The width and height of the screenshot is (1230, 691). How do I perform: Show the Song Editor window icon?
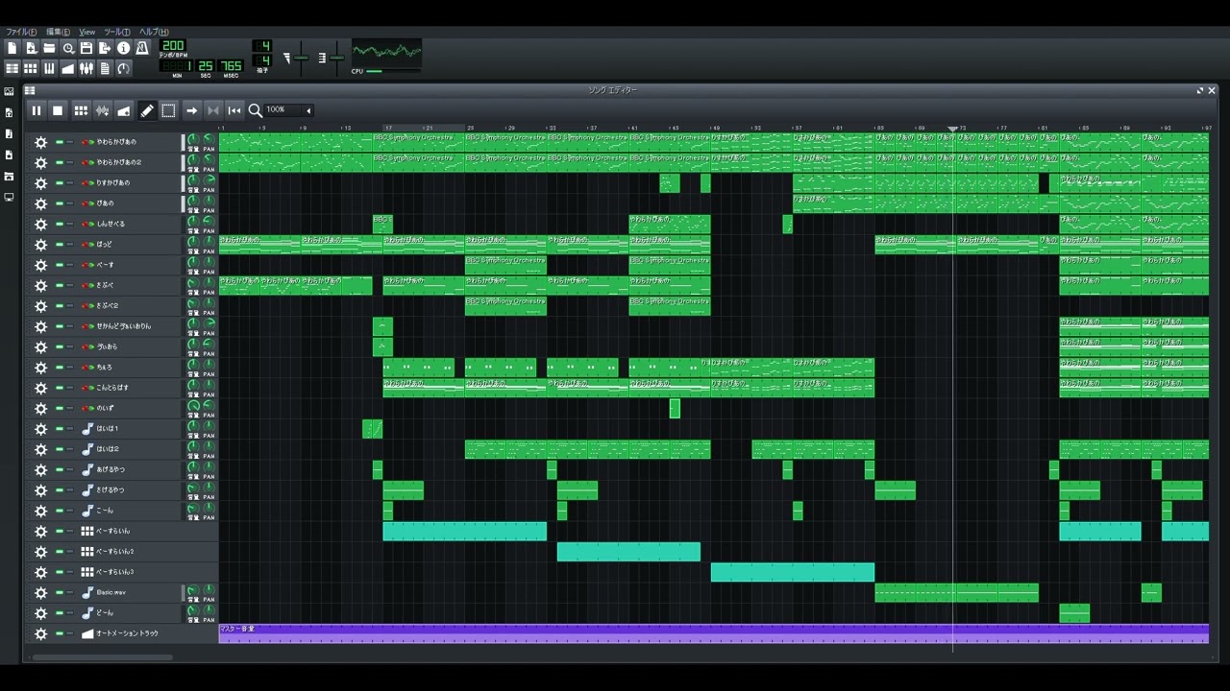[12, 68]
